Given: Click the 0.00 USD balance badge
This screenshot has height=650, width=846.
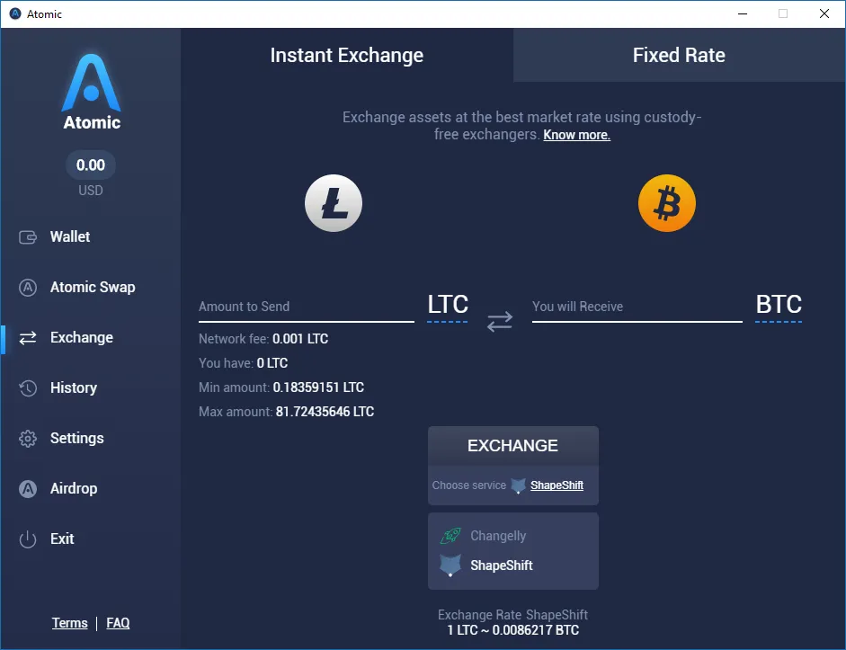Looking at the screenshot, I should [x=91, y=165].
